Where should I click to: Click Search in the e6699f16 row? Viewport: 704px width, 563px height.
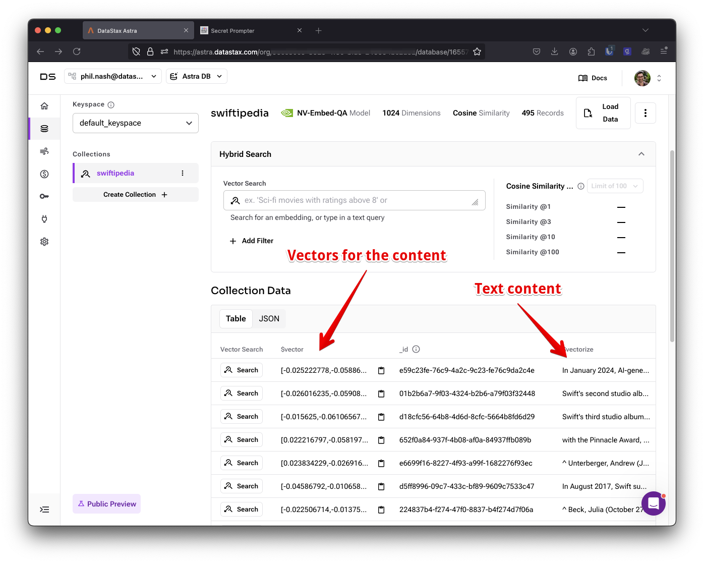pos(242,463)
